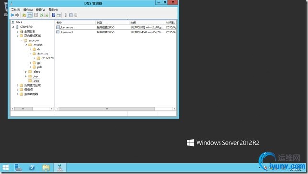This screenshot has width=308, height=174.
Task: Go up one level in the tree
Action: (24, 15)
